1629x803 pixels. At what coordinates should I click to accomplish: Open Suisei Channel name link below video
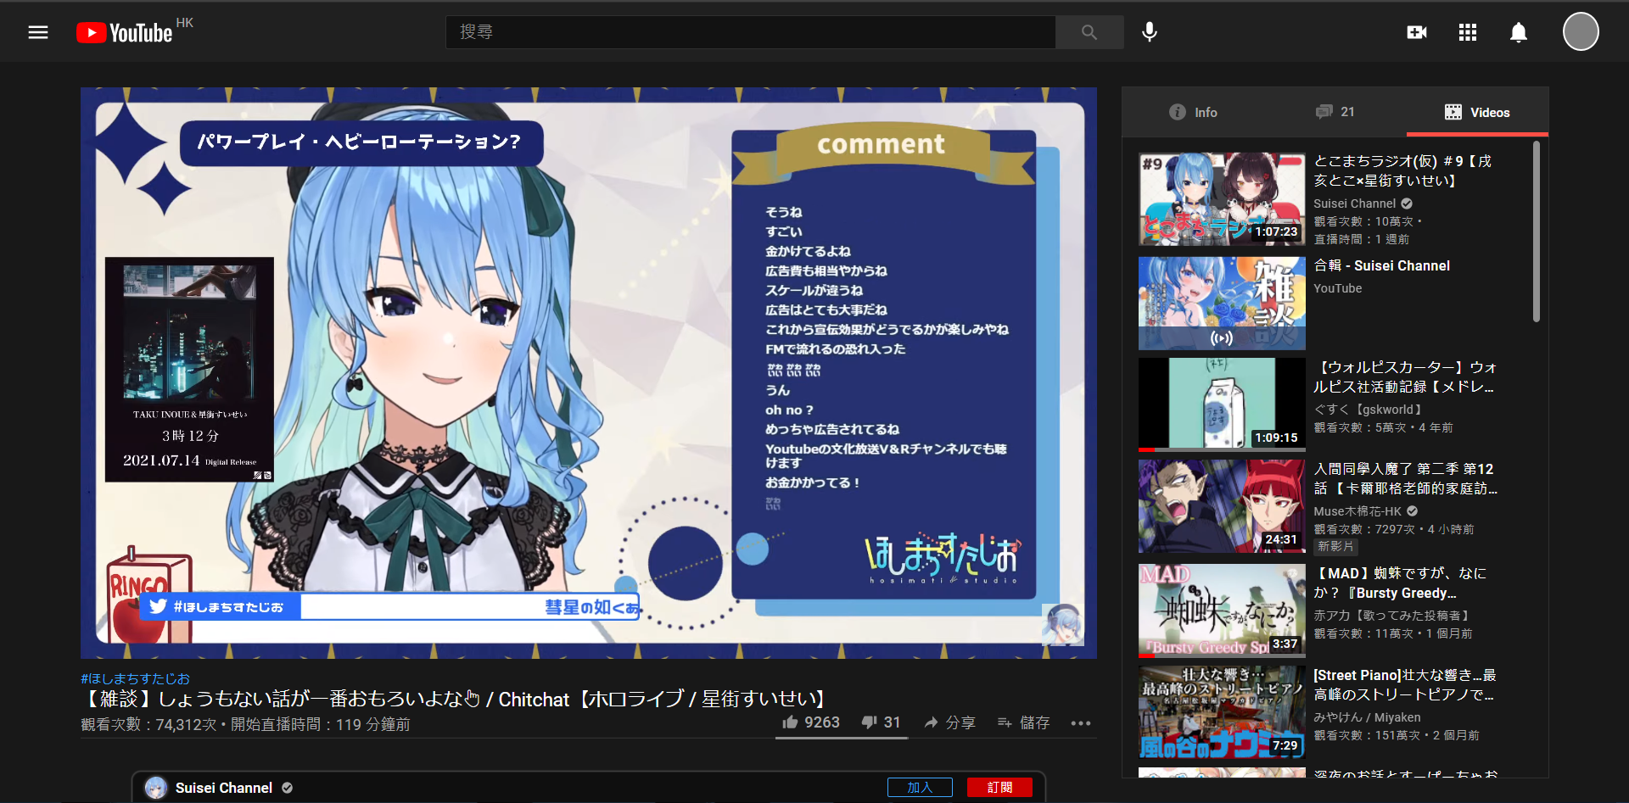(224, 788)
